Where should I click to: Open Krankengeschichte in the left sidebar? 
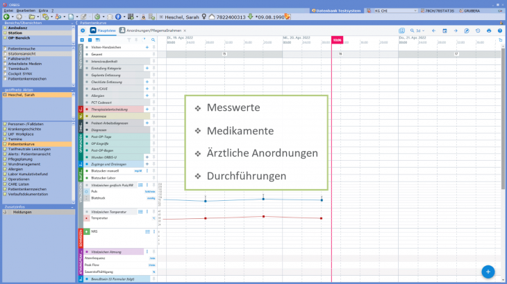click(x=25, y=129)
